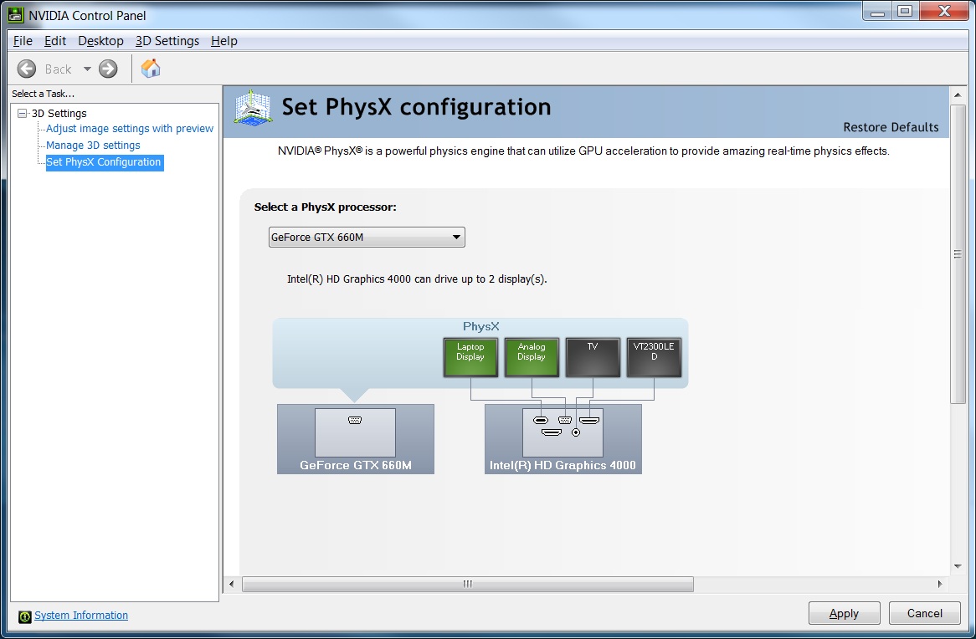The image size is (976, 639).
Task: Click the System Information green icon
Action: [25, 616]
